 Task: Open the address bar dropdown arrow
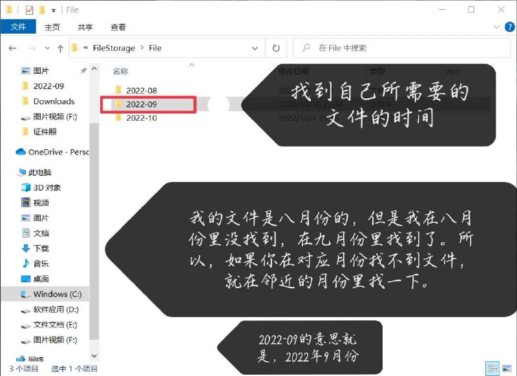pyautogui.click(x=256, y=48)
